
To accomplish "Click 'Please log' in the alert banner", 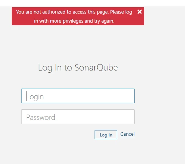I will 121,12.
